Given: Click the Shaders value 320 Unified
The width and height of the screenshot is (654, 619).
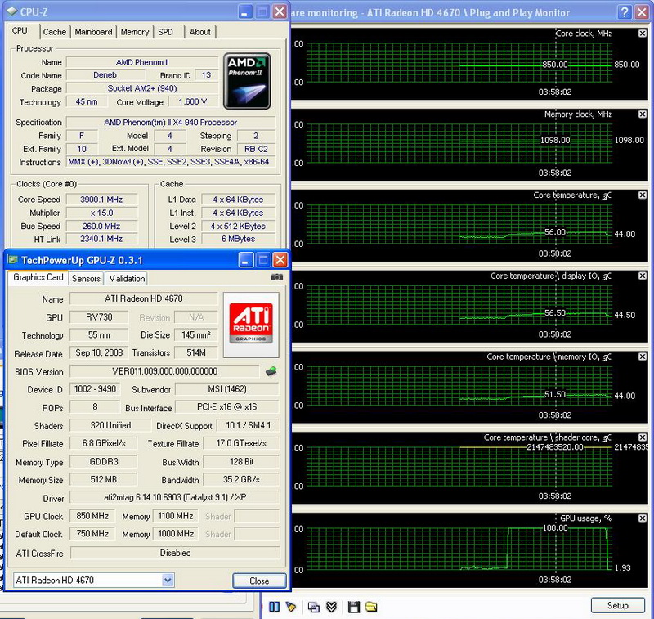Looking at the screenshot, I should (x=110, y=425).
